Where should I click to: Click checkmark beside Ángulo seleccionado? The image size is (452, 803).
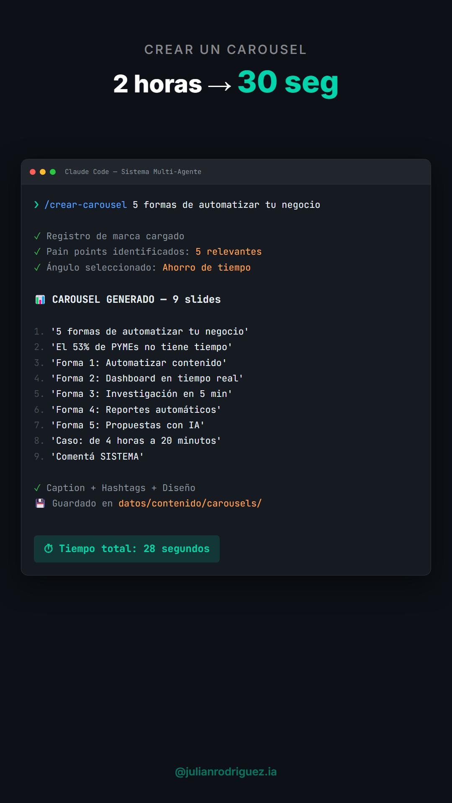click(x=37, y=268)
